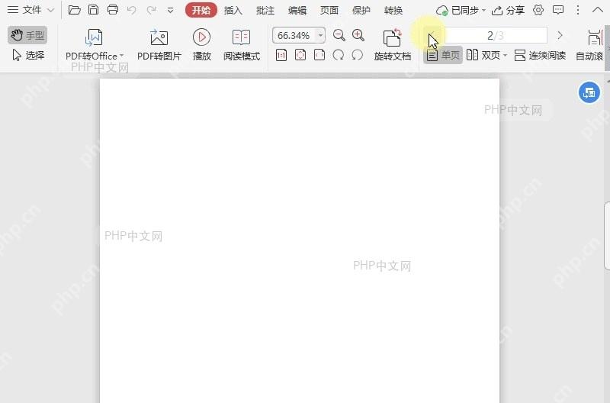The width and height of the screenshot is (610, 403).
Task: Open the feedback comment icon
Action: coord(558,10)
